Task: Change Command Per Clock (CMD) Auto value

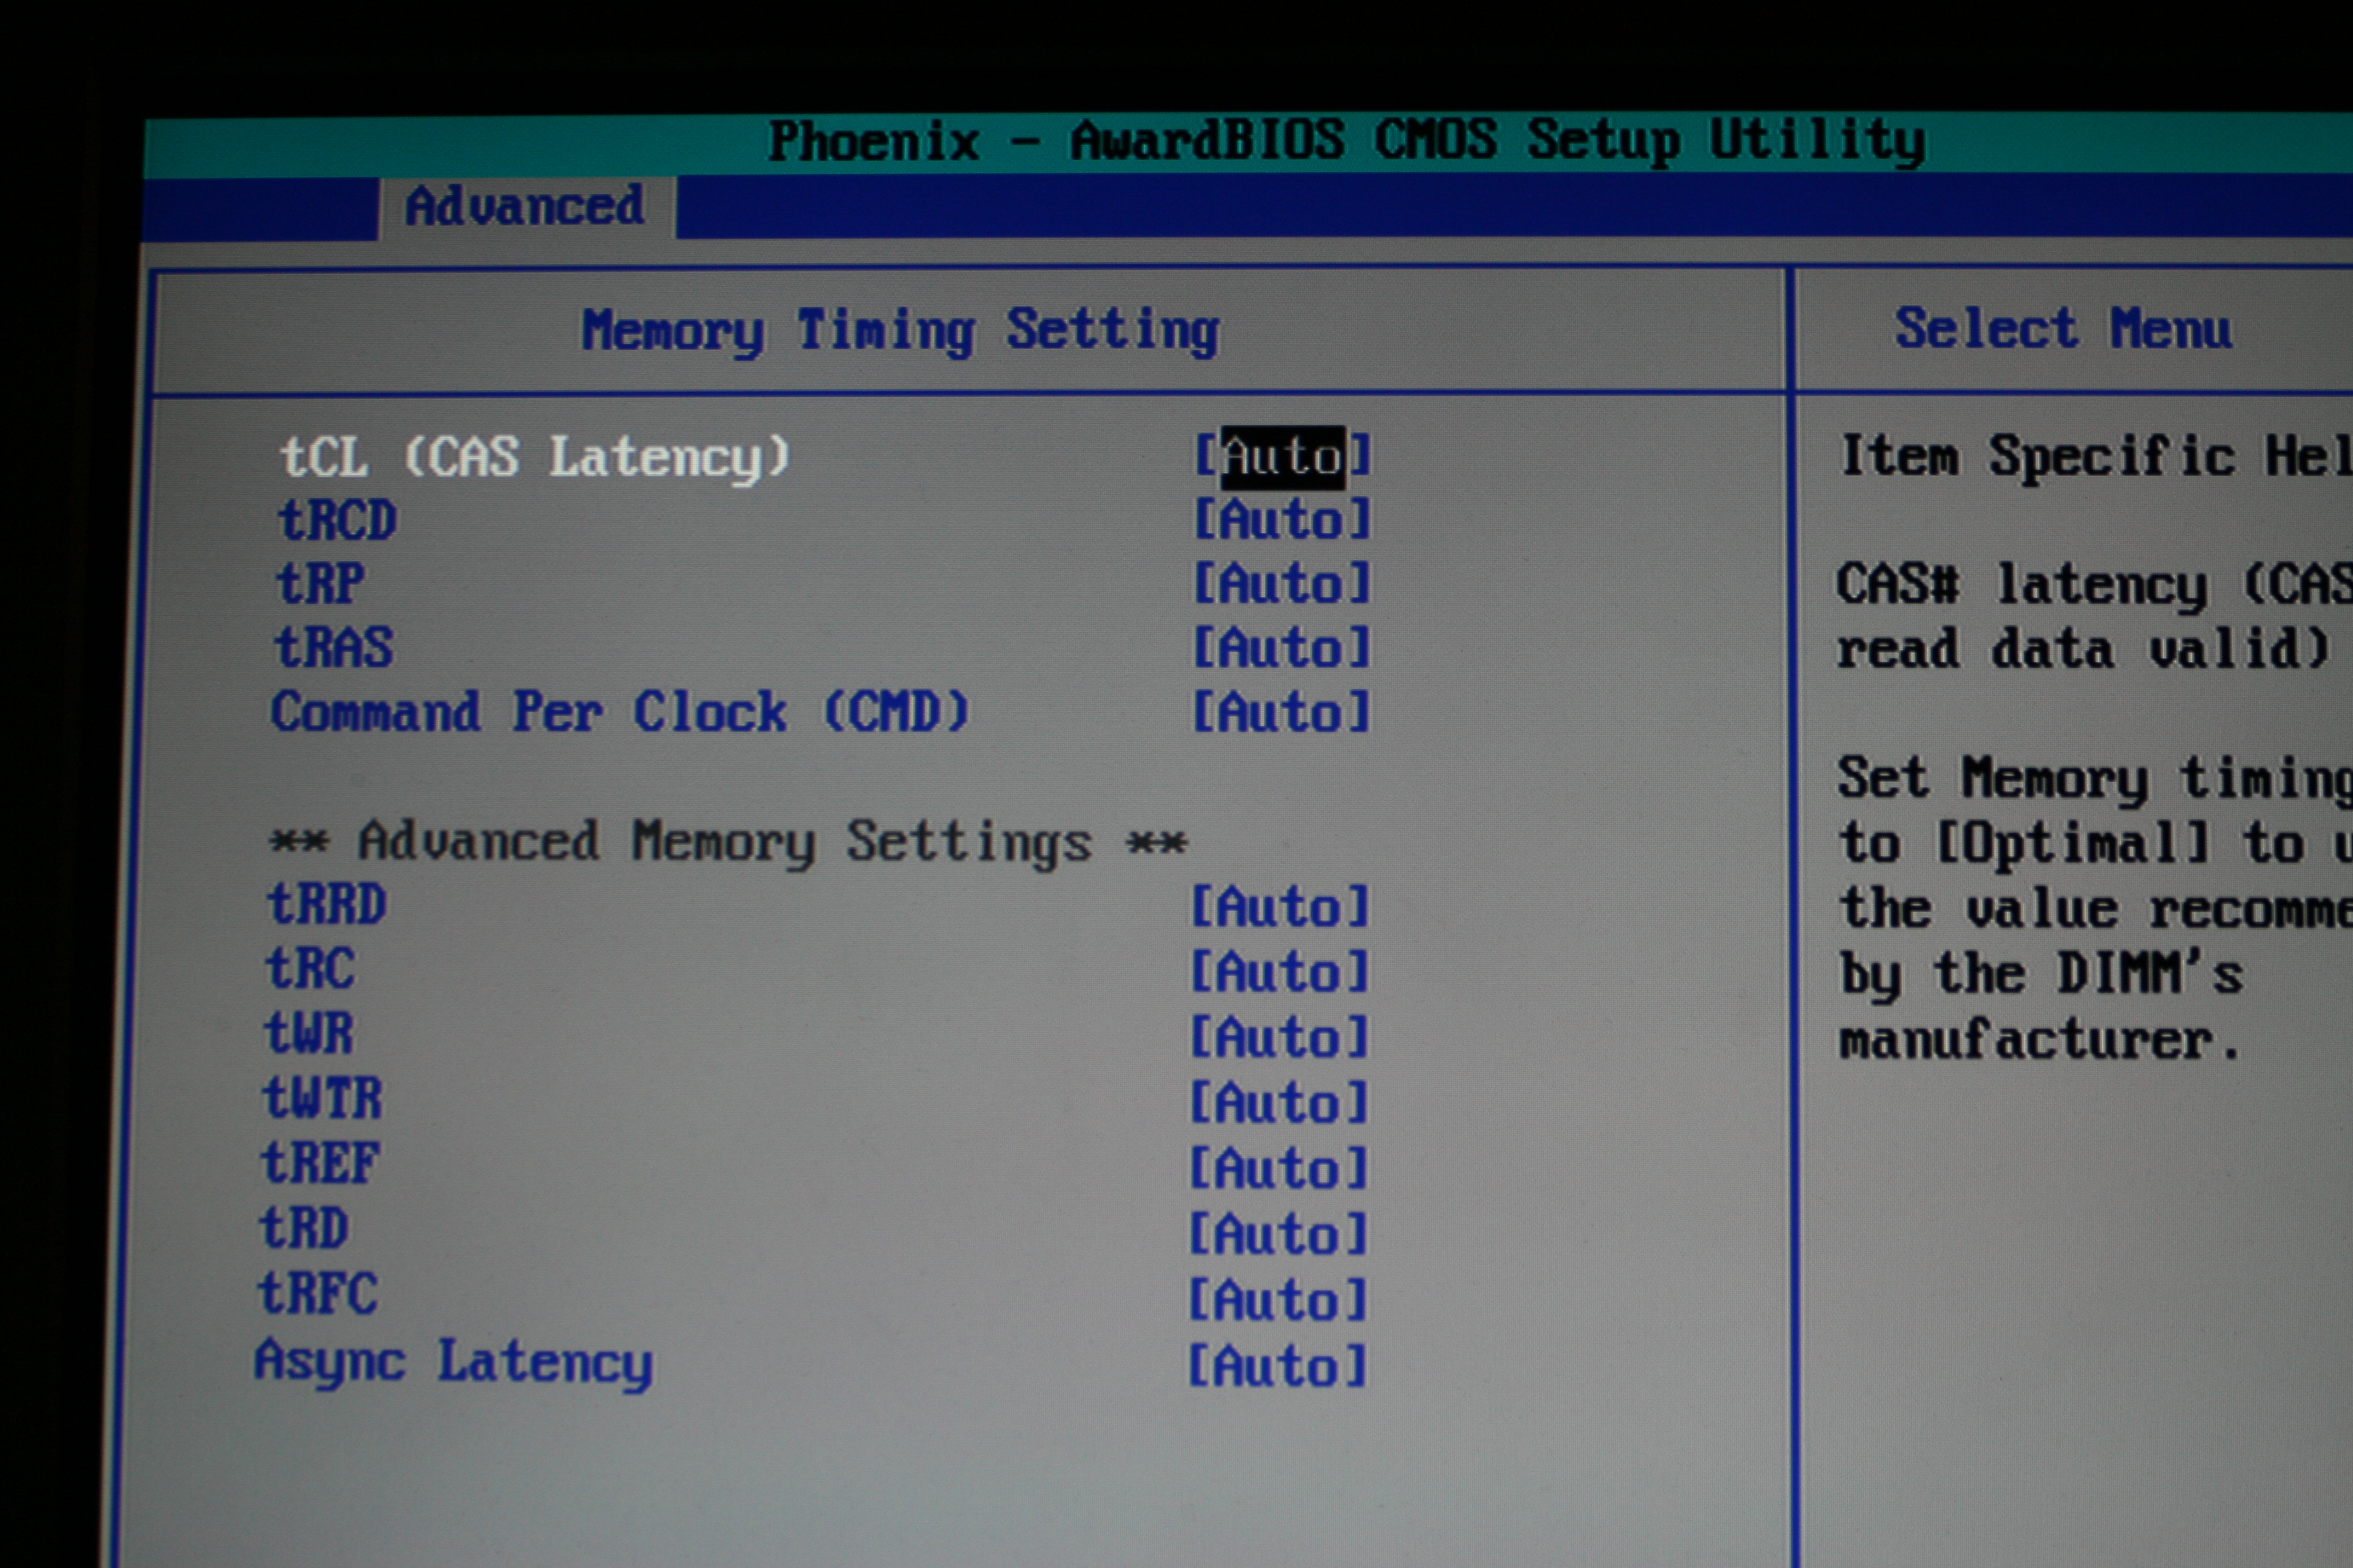Action: point(1282,713)
